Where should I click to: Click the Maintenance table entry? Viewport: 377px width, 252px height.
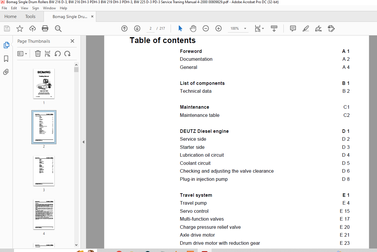coord(200,115)
